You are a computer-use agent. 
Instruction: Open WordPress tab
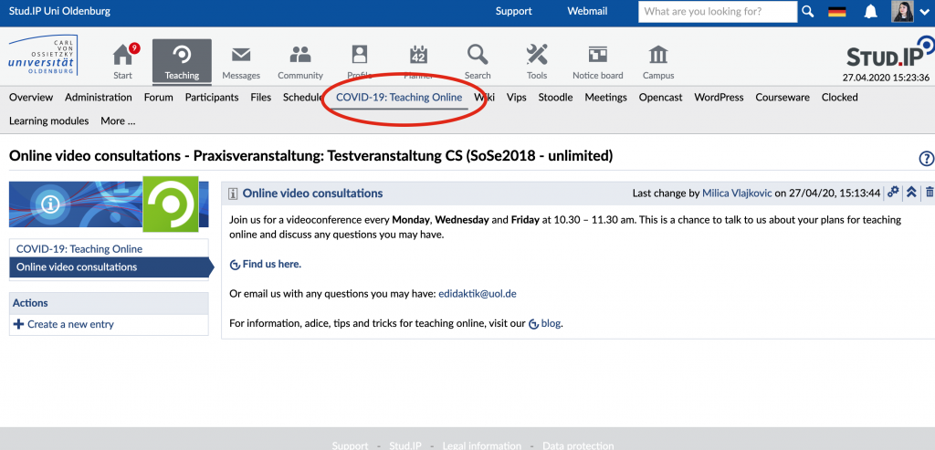pos(719,97)
